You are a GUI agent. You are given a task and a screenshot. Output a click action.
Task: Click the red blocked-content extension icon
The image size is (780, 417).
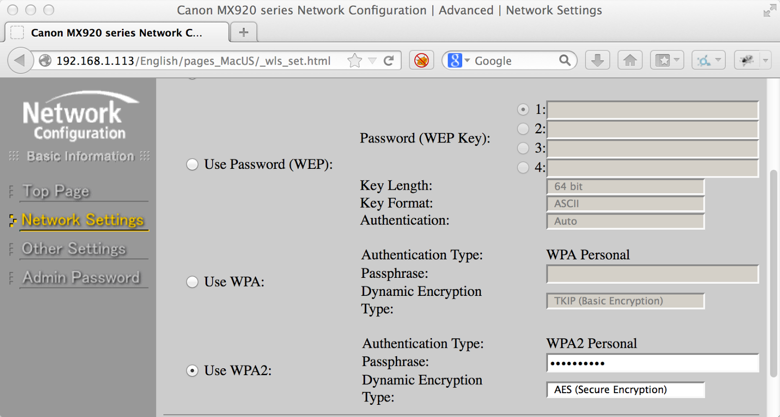(x=421, y=61)
